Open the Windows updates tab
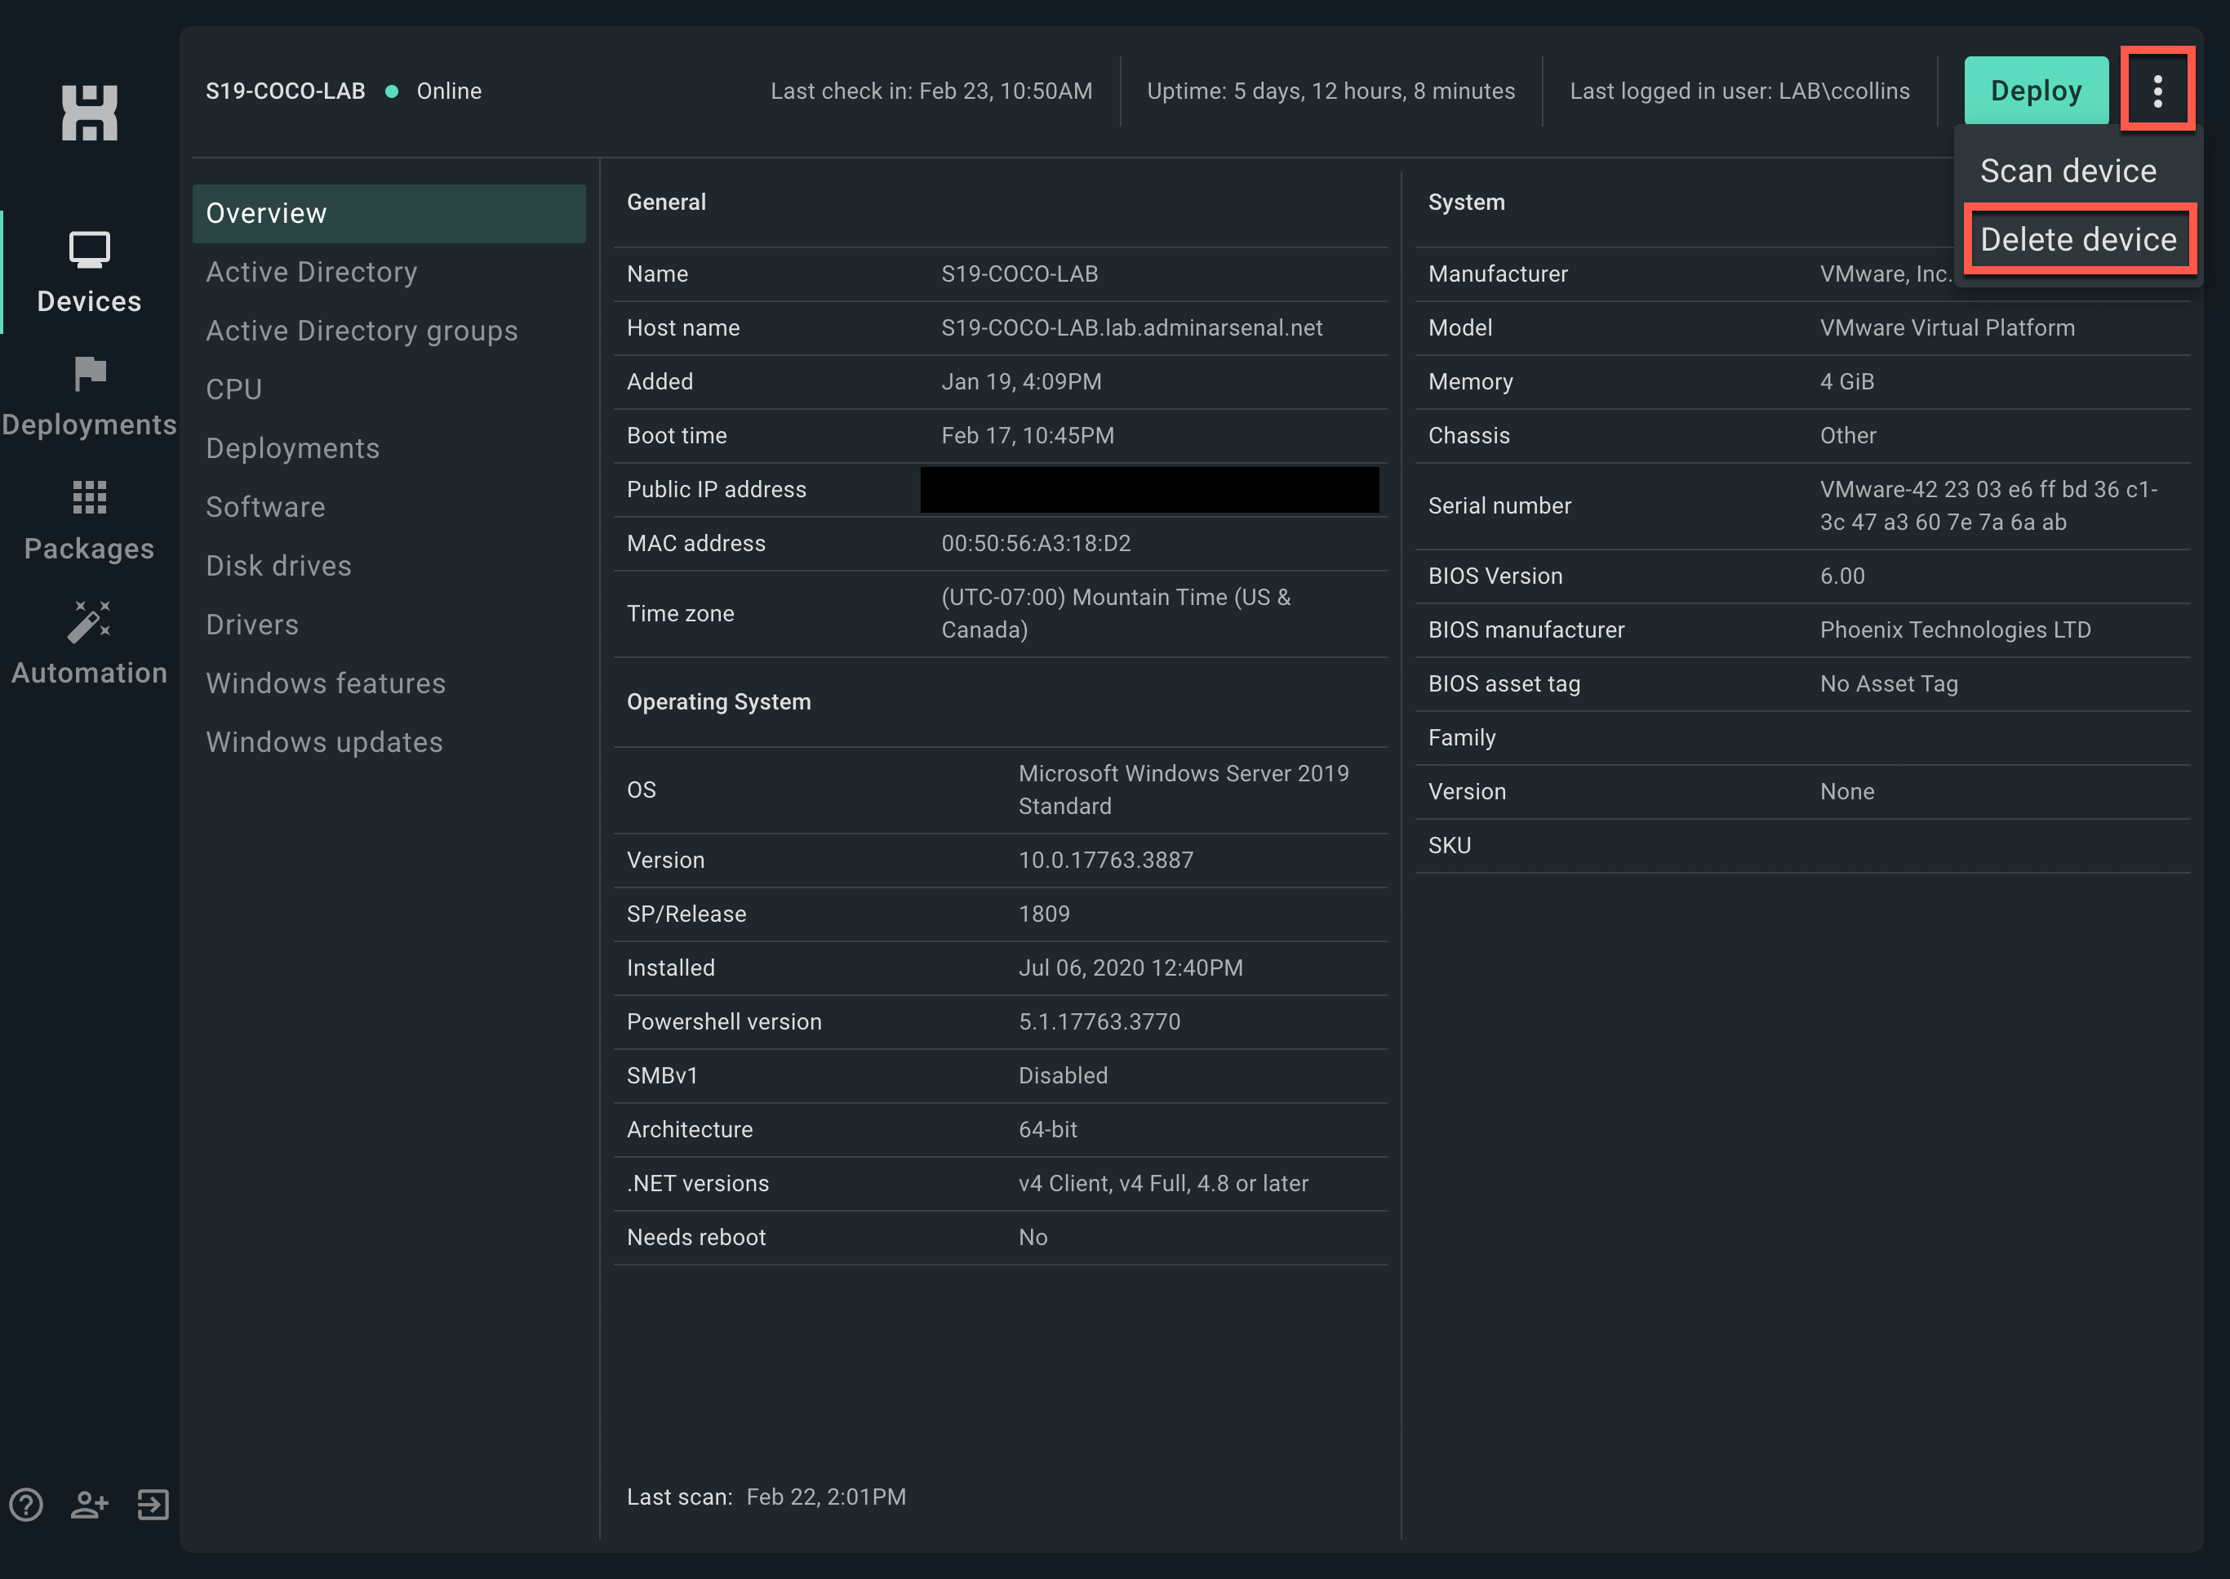The height and width of the screenshot is (1579, 2230). click(x=324, y=742)
